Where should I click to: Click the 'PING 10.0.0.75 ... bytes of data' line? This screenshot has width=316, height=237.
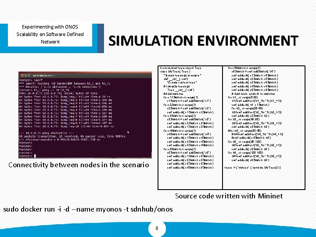tap(59, 93)
